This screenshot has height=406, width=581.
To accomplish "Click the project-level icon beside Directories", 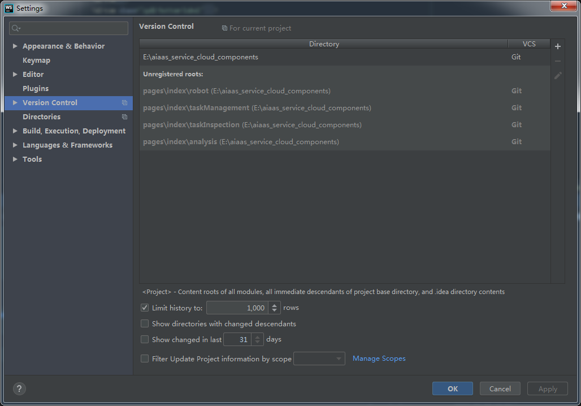I will coord(124,117).
